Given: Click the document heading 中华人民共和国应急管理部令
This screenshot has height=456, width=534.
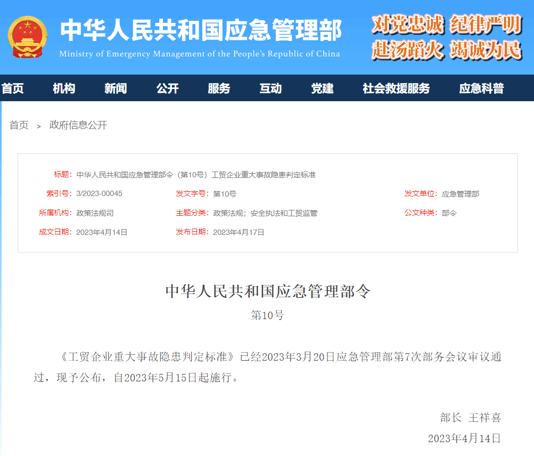Looking at the screenshot, I should (267, 291).
